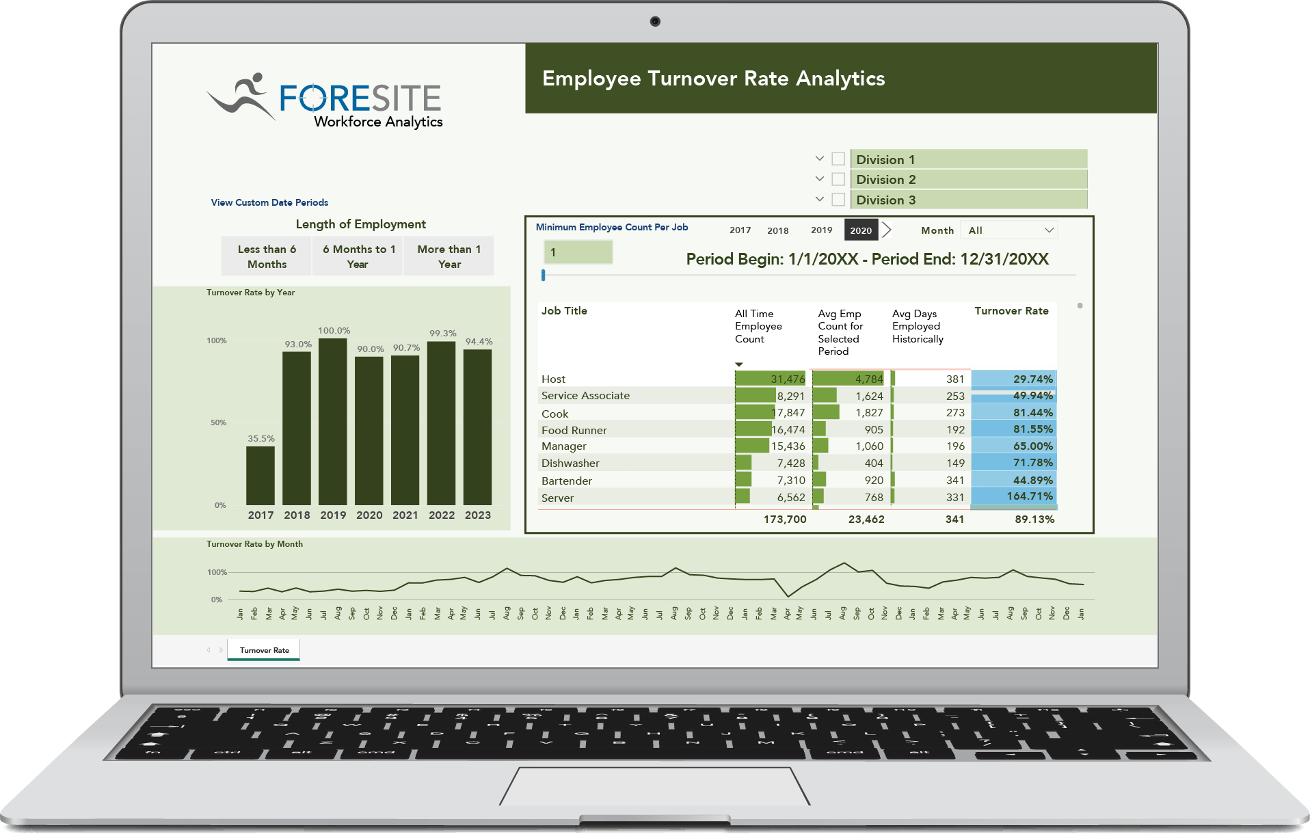Screen dimensions: 1310x834
Task: Open the View Custom Date Periods link
Action: point(269,202)
